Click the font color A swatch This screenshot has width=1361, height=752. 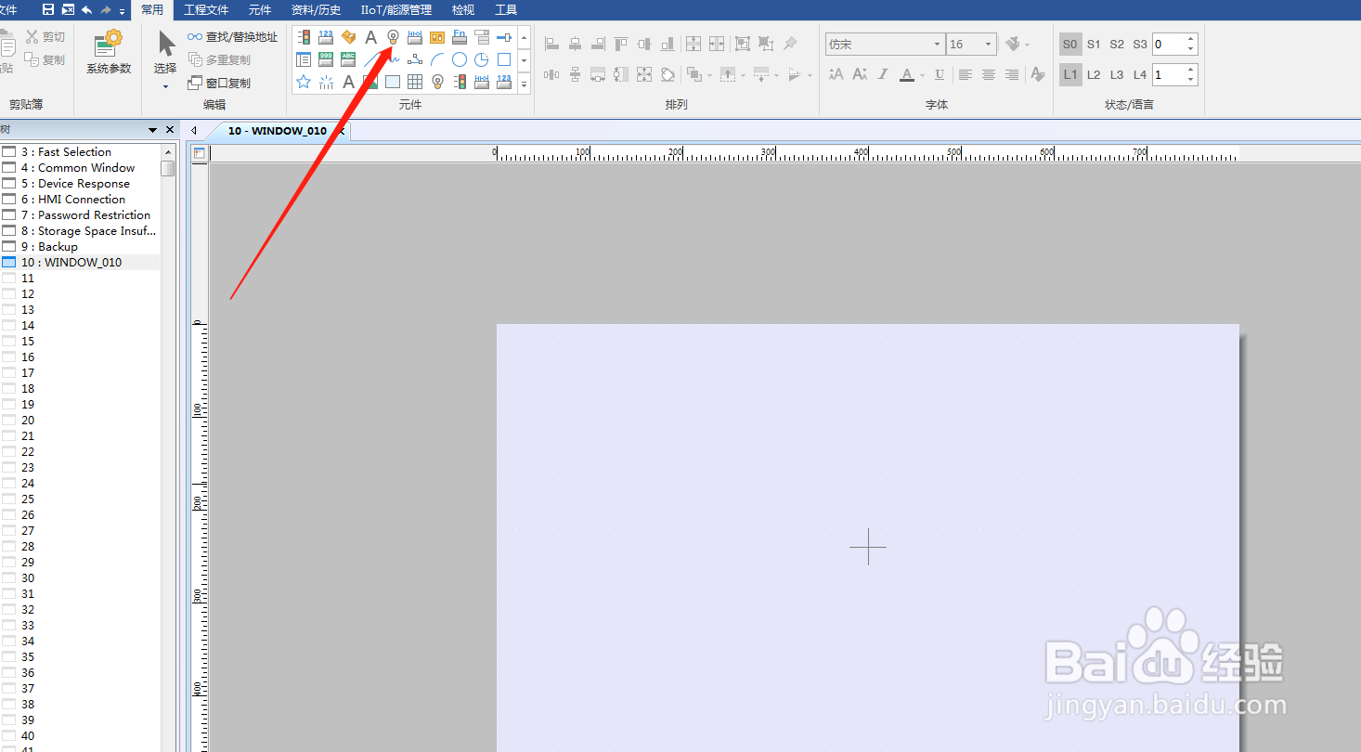[x=907, y=74]
